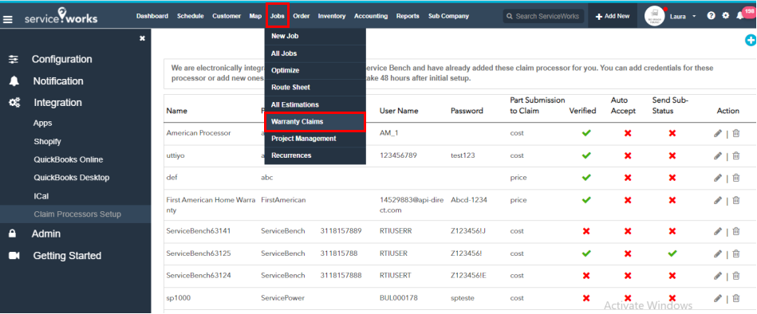This screenshot has width=757, height=314.
Task: Delete the sp1000 processor row
Action: click(x=735, y=298)
